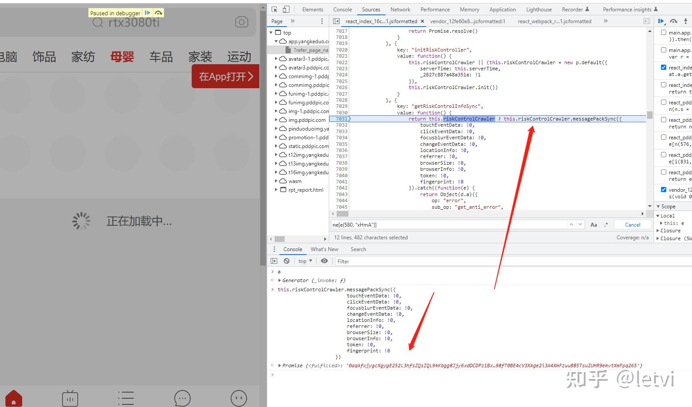Viewport: 692px width, 407px height.
Task: Open the Page pane three-dot menu
Action: pyautogui.click(x=322, y=21)
